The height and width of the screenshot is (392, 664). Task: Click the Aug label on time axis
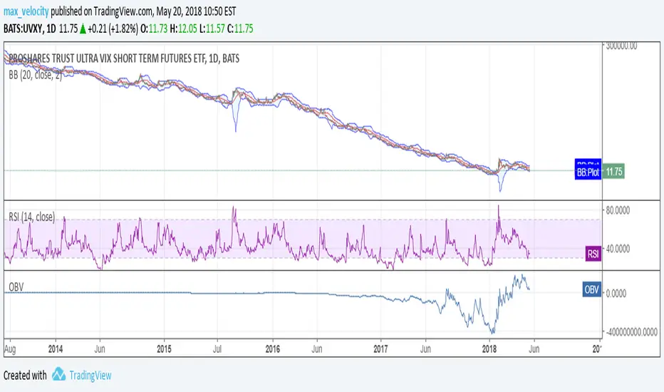click(10, 349)
